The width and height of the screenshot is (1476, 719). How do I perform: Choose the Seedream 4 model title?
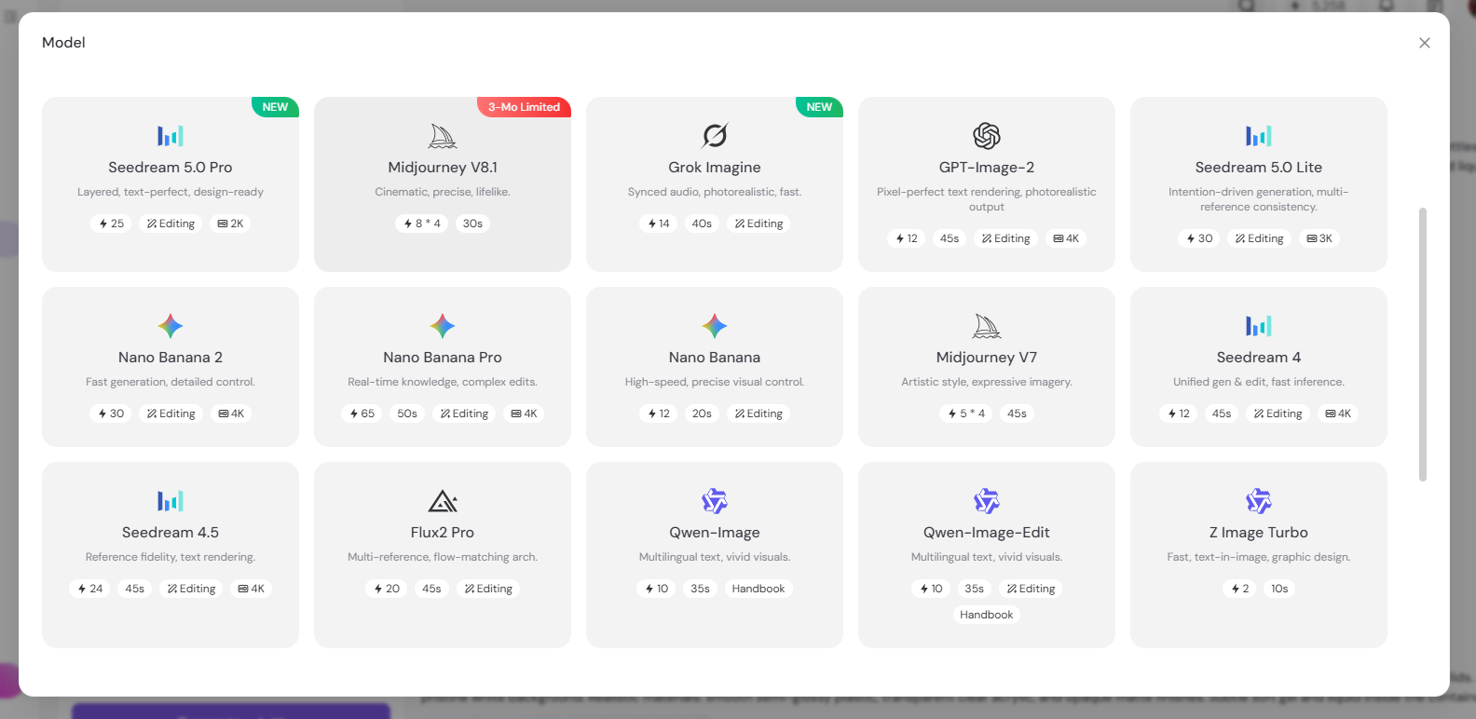point(1259,358)
